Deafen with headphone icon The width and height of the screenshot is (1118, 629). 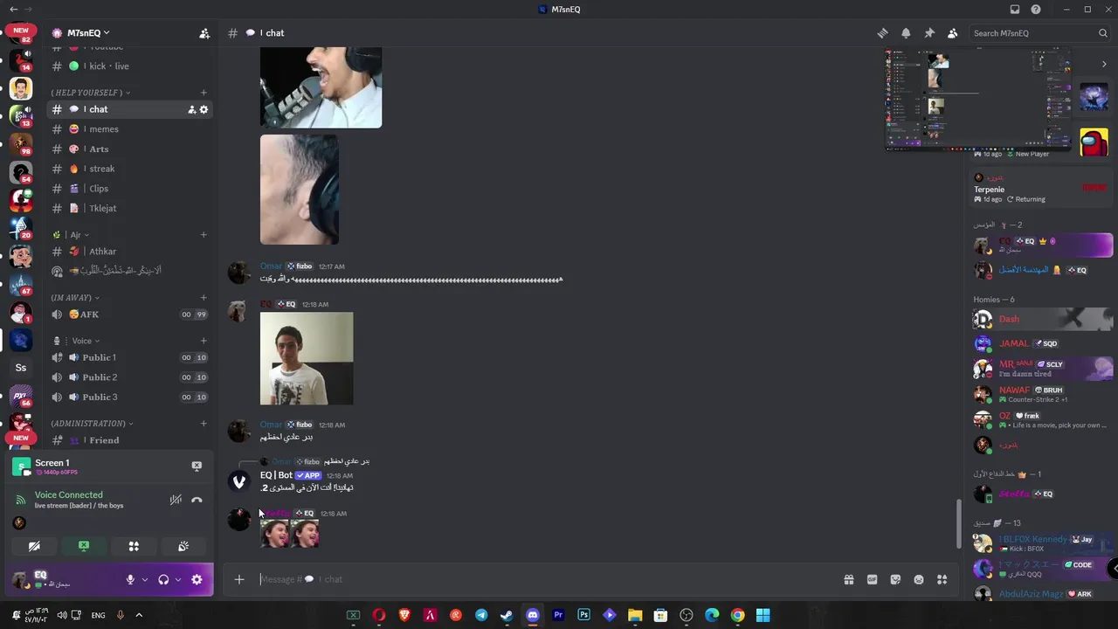[x=163, y=579]
